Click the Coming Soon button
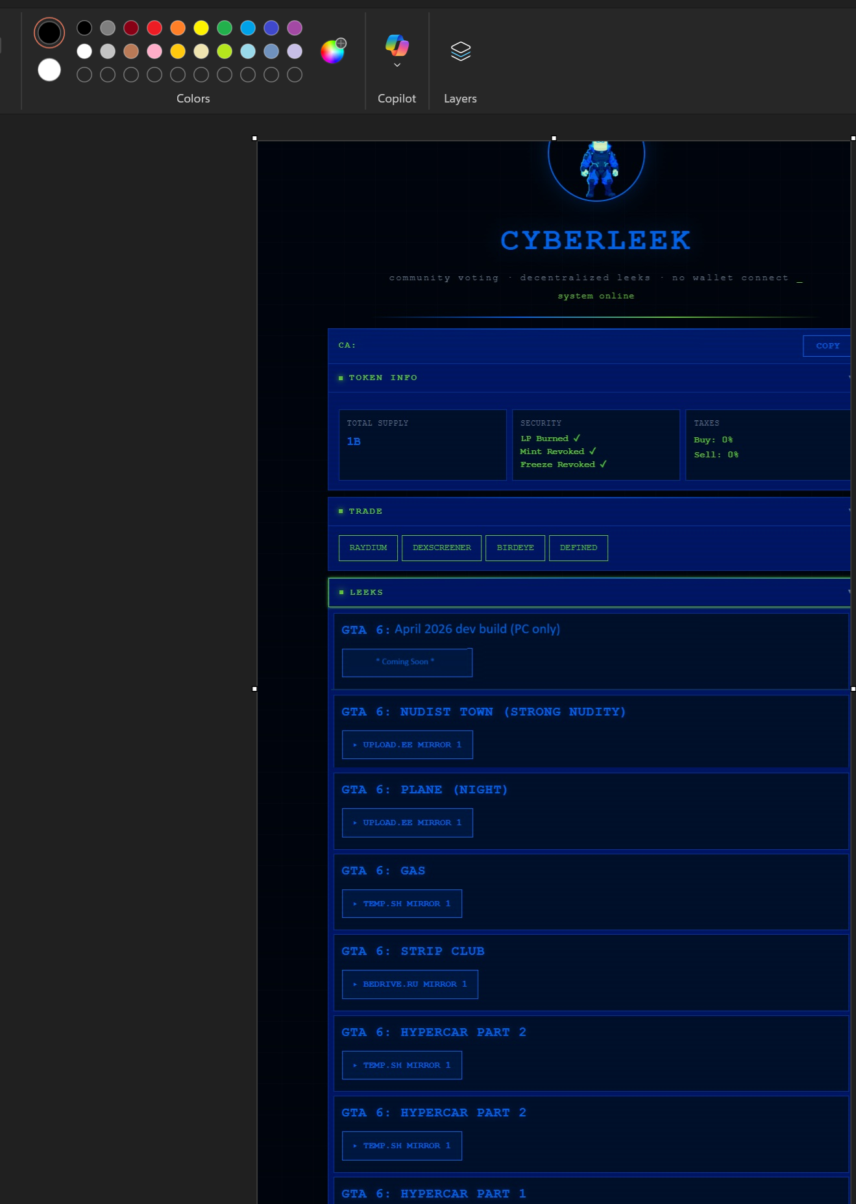The image size is (856, 1204). coord(407,662)
